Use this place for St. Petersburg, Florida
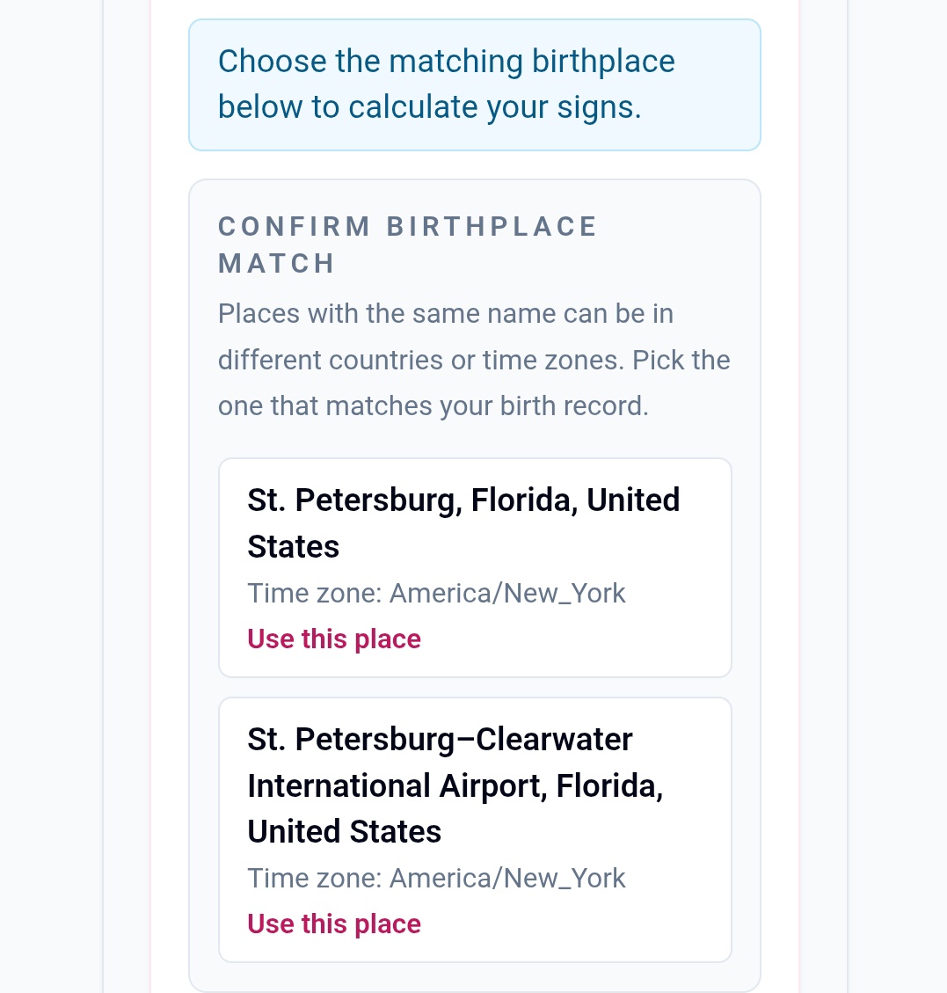This screenshot has height=993, width=947. click(334, 639)
